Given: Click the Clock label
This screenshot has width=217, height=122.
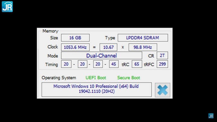Looking at the screenshot, I should (x=52, y=47).
